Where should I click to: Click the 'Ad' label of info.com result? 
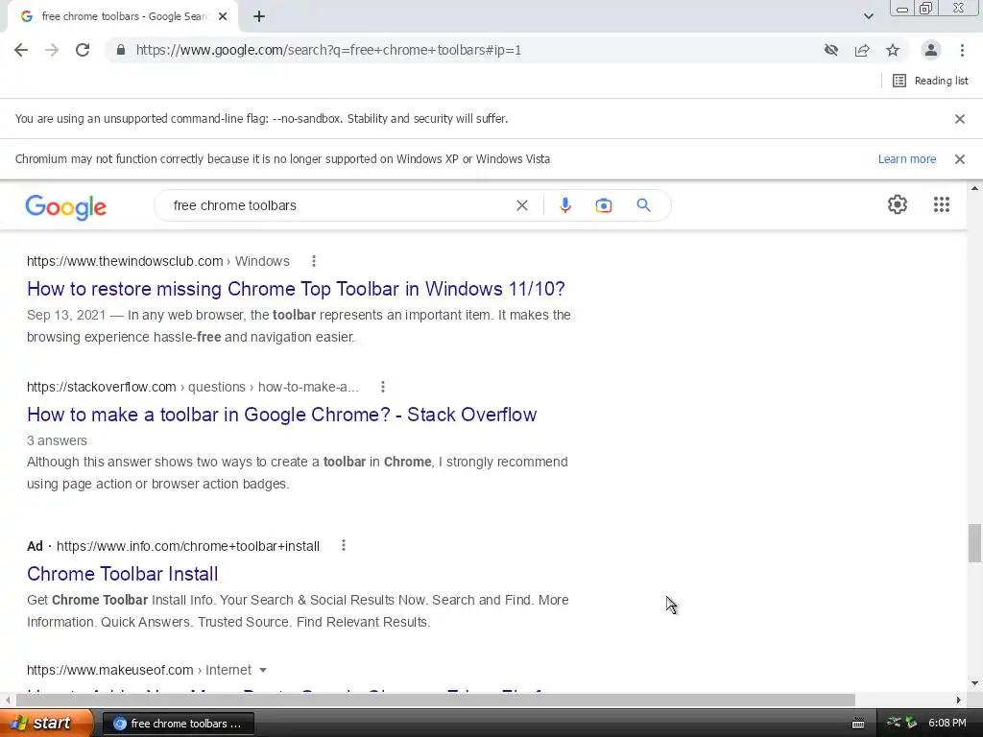(35, 546)
